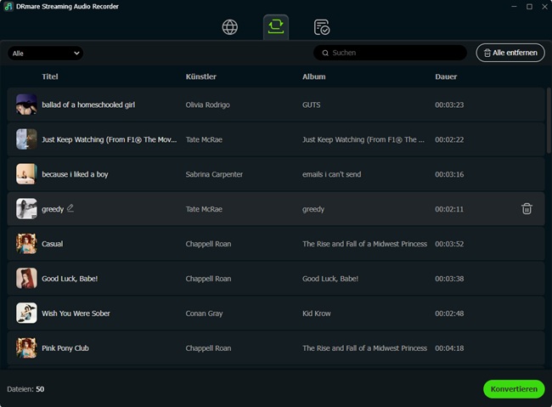Viewport: 552px width, 407px height.
Task: Click the Dateien: 50 file count
Action: [25, 389]
